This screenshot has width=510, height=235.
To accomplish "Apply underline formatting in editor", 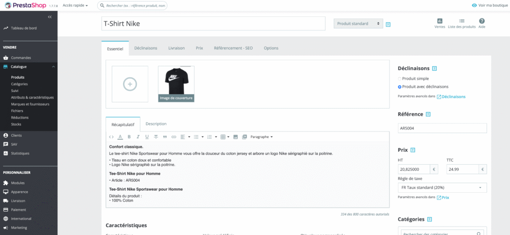I will (147, 137).
